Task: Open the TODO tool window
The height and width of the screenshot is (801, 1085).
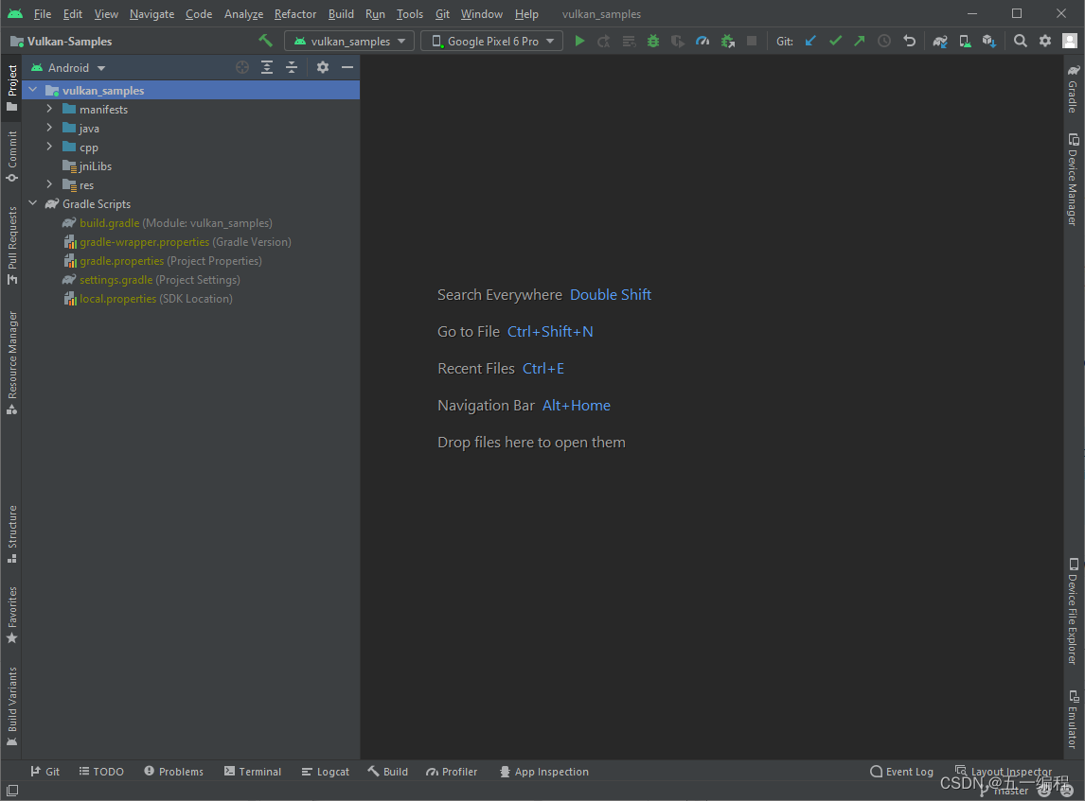Action: pos(101,772)
